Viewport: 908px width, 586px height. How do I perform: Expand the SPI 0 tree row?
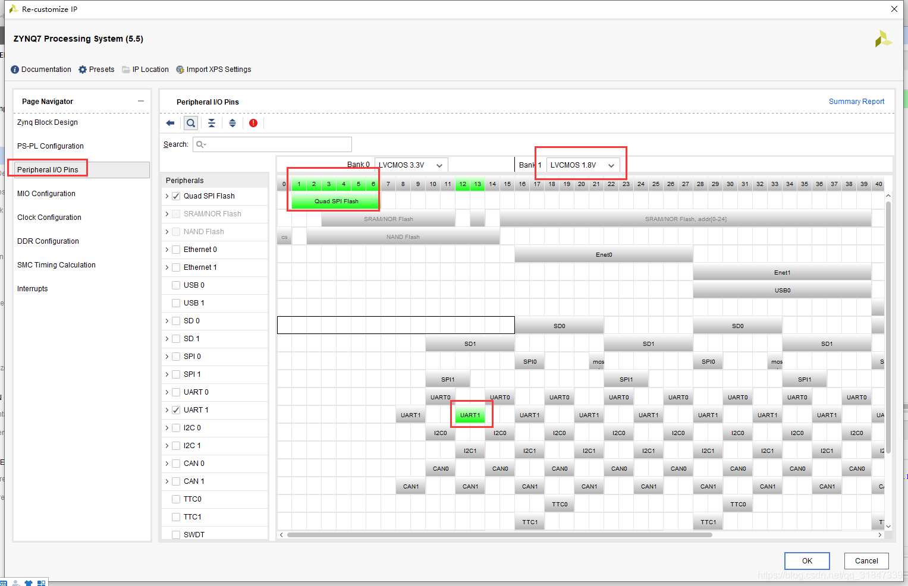167,357
